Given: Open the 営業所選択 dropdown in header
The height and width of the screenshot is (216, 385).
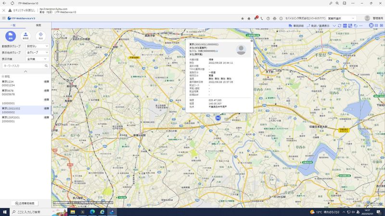Looking at the screenshot, I should 342,18.
